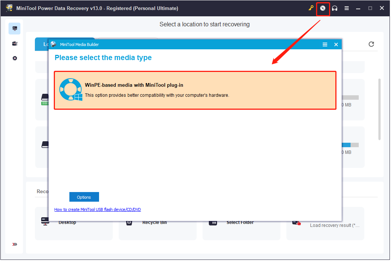
Task: Click the key registration icon in title bar
Action: click(311, 8)
